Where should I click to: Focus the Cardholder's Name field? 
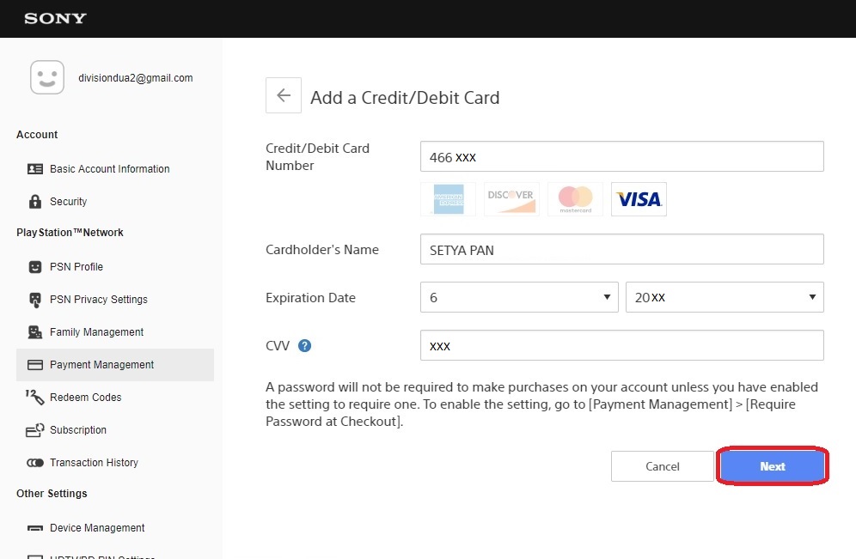pyautogui.click(x=621, y=249)
